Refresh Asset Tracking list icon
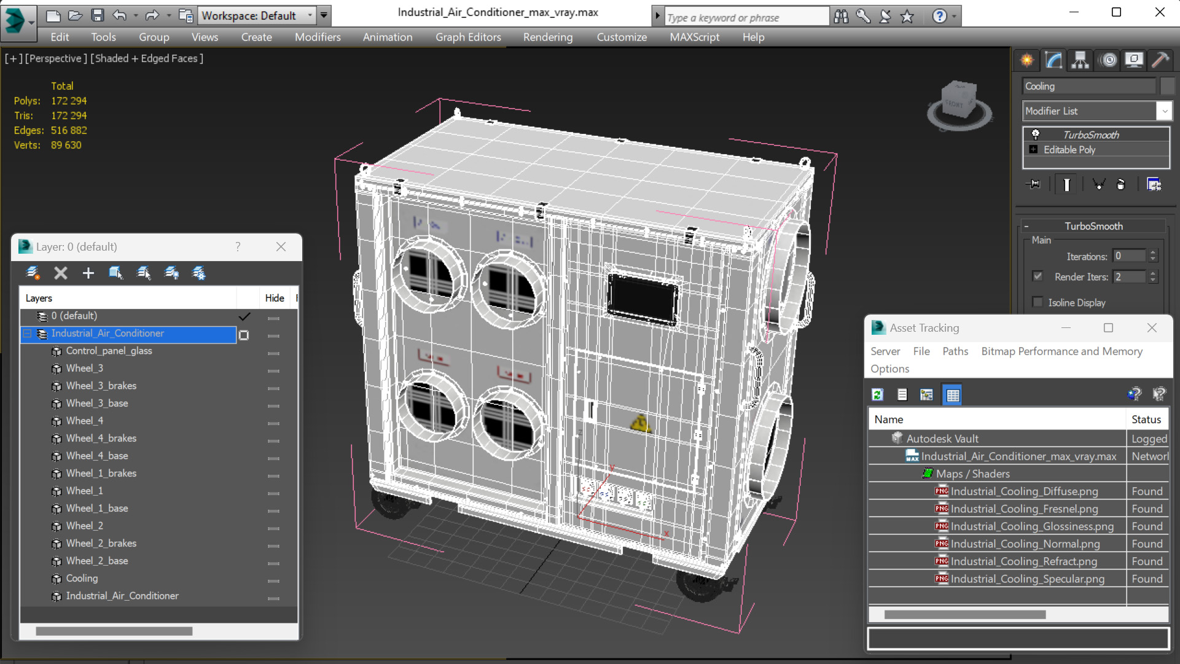The image size is (1180, 664). (878, 394)
